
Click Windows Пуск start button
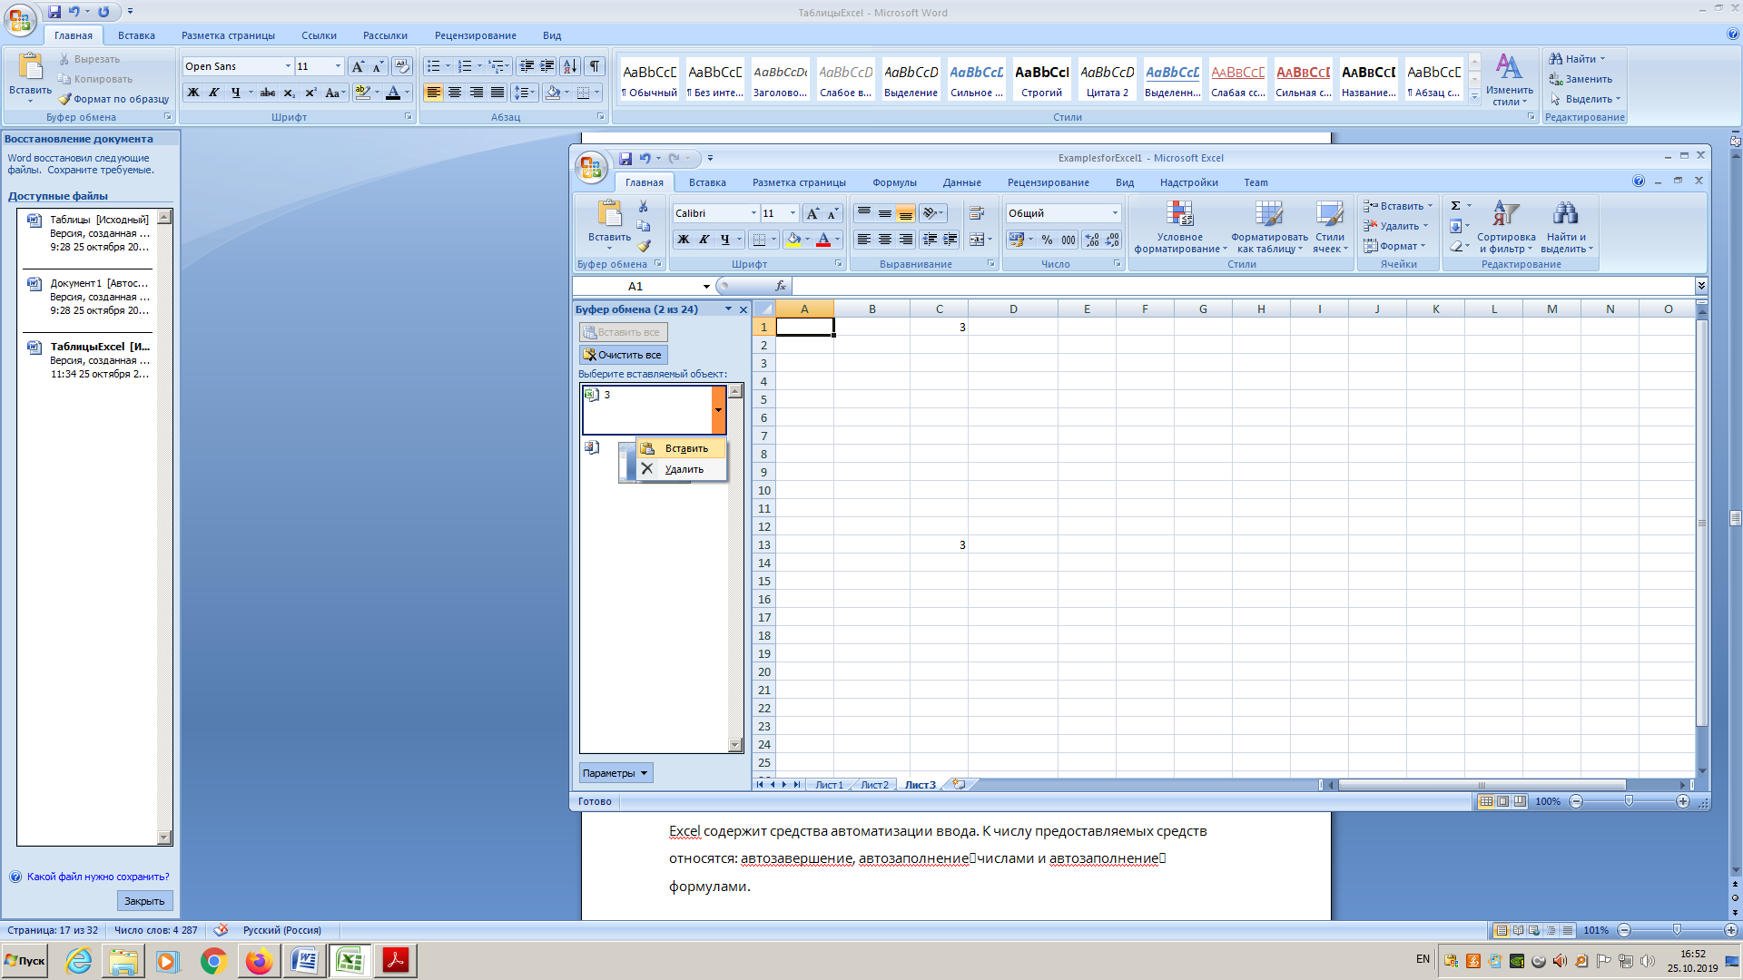[x=25, y=961]
